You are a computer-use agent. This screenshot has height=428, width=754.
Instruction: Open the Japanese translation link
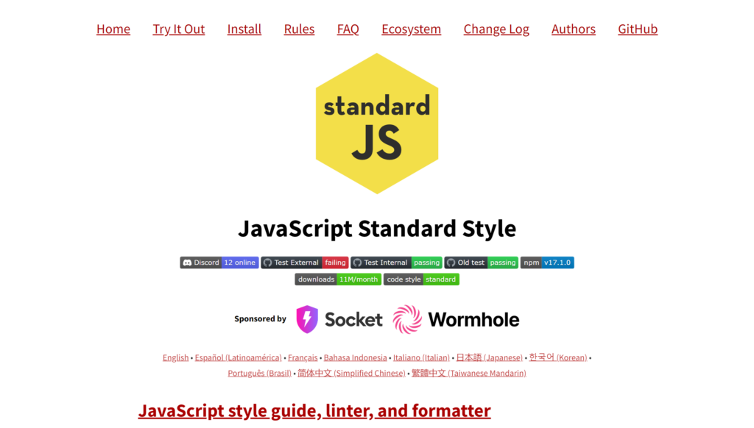[x=489, y=358]
